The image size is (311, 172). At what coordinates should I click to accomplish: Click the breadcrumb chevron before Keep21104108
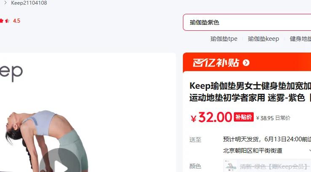coord(5,3)
